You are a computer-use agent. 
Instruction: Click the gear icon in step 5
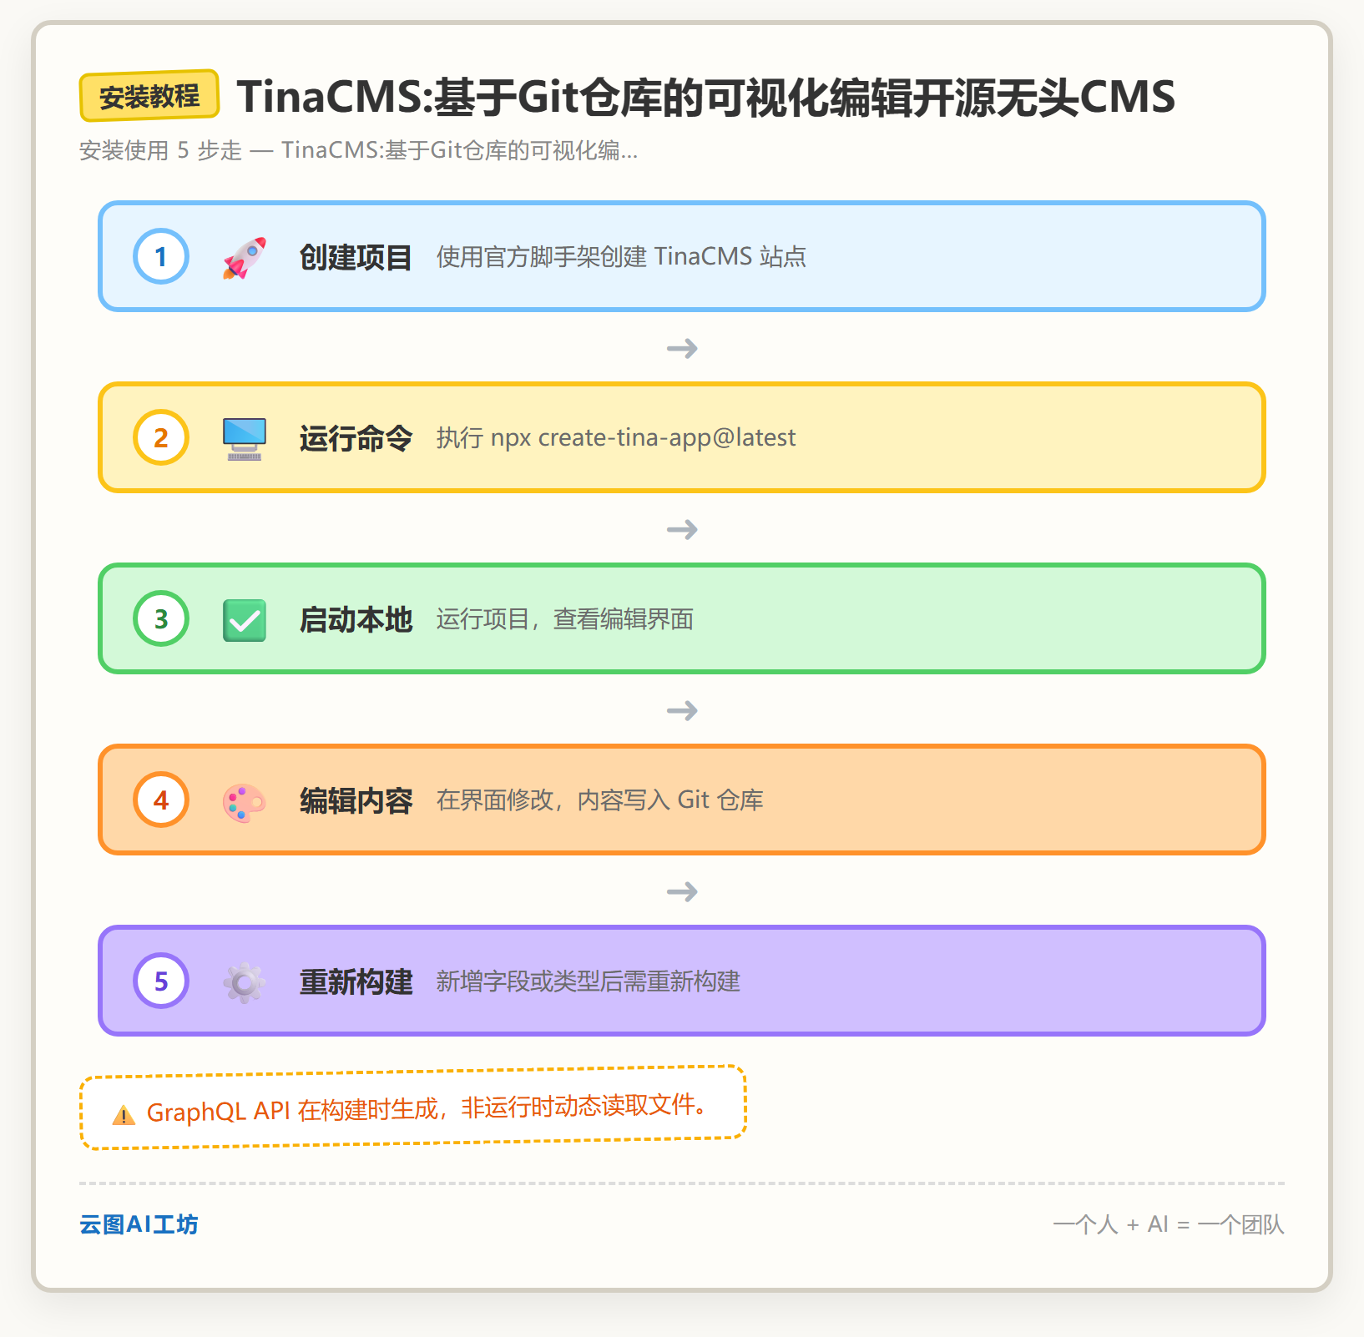(x=245, y=982)
